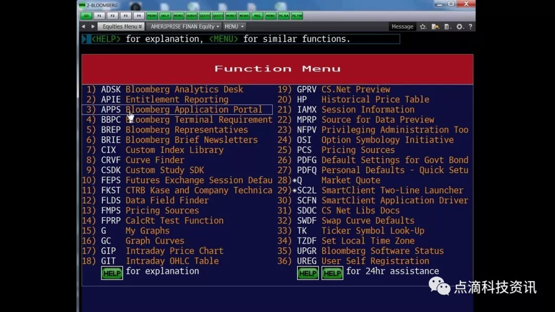
Task: Open PDFG Default Settings for Govt Bond
Action: click(x=373, y=160)
